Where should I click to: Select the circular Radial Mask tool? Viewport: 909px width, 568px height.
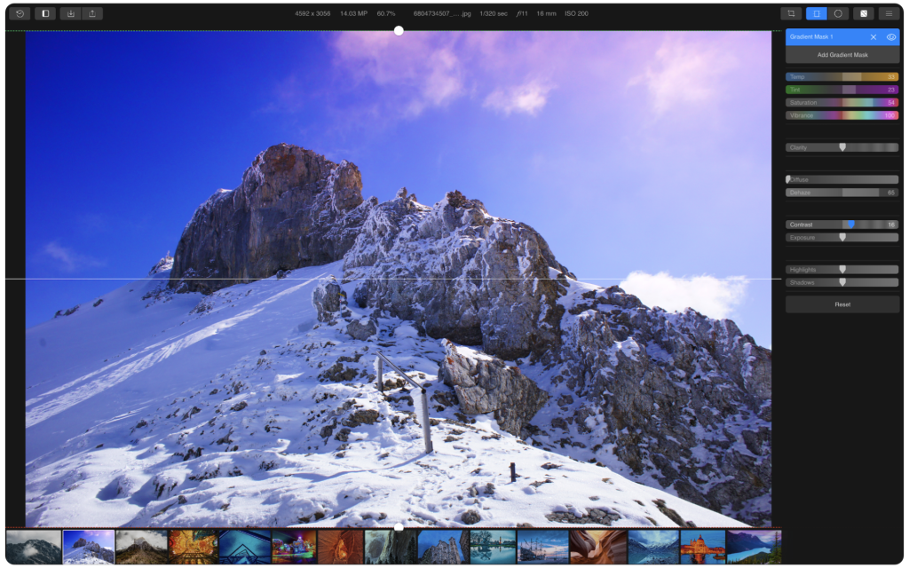coord(838,13)
